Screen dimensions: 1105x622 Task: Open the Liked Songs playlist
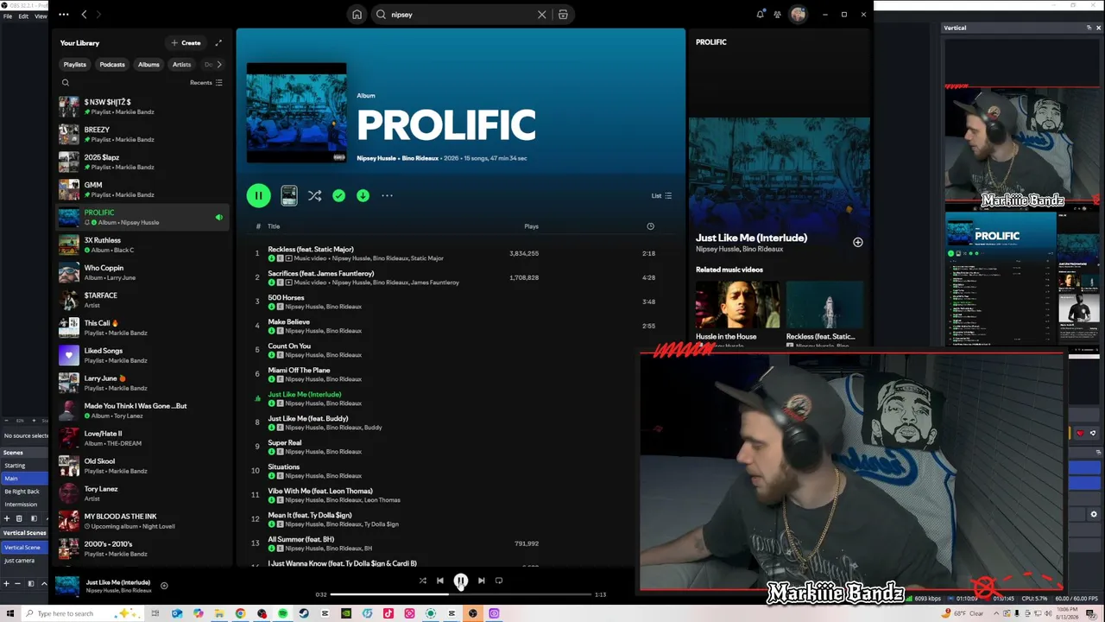(142, 355)
